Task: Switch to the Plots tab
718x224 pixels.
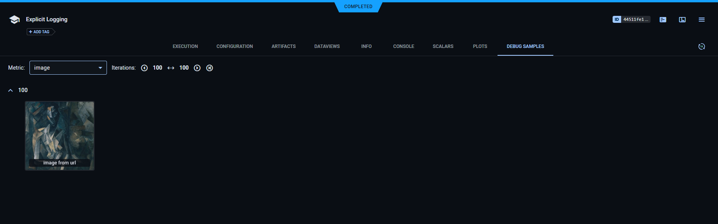Action: pyautogui.click(x=480, y=46)
